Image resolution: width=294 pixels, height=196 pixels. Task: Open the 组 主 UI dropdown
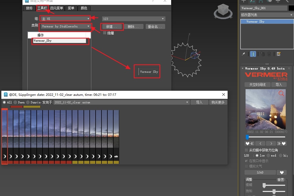[65, 19]
